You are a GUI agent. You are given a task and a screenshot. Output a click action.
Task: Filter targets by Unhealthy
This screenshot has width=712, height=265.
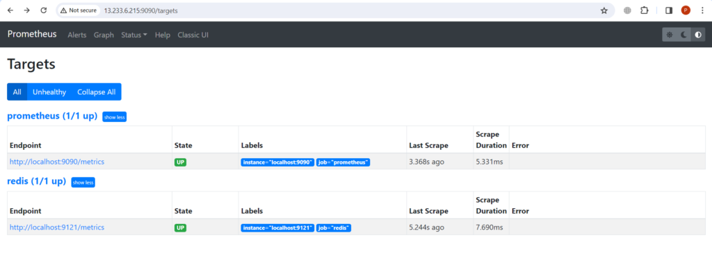pyautogui.click(x=49, y=92)
